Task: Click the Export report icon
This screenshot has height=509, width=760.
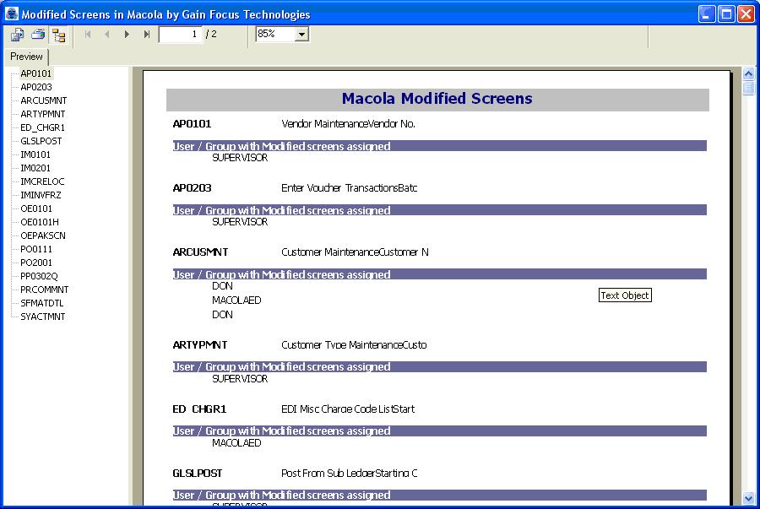Action: [18, 35]
